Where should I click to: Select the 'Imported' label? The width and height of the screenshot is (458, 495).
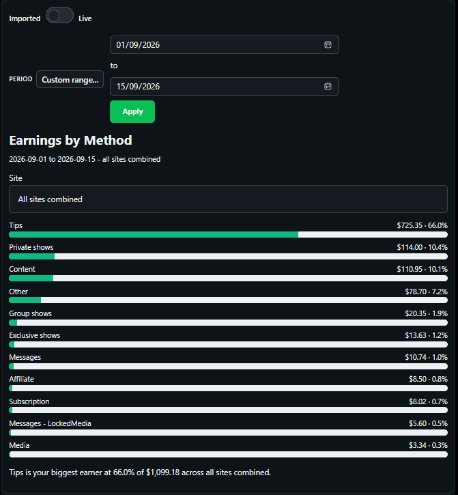pyautogui.click(x=25, y=18)
